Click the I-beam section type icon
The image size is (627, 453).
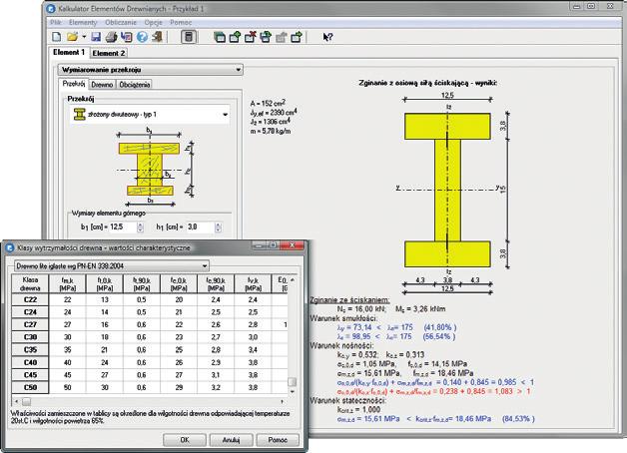[x=80, y=115]
